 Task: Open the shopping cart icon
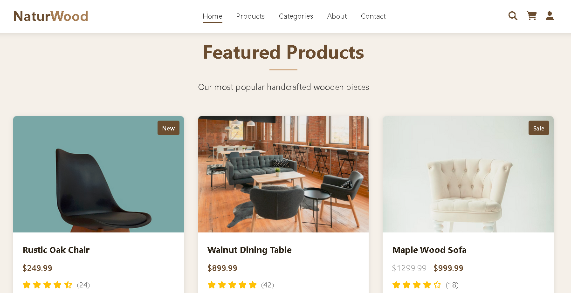point(531,16)
